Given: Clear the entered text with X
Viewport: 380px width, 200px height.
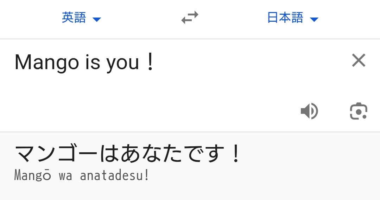Looking at the screenshot, I should (359, 60).
